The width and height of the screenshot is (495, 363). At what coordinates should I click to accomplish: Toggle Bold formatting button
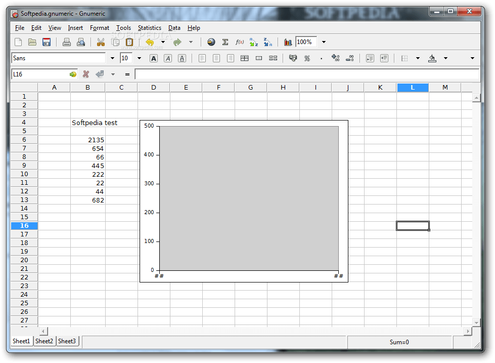(154, 58)
